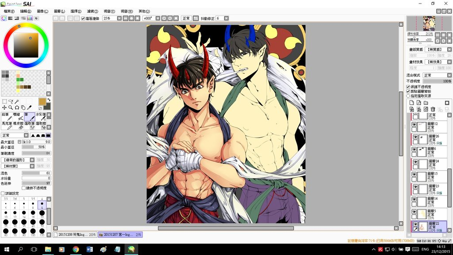Enable 維持不透明度 checkbox
This screenshot has width=453, height=255.
coord(24,188)
